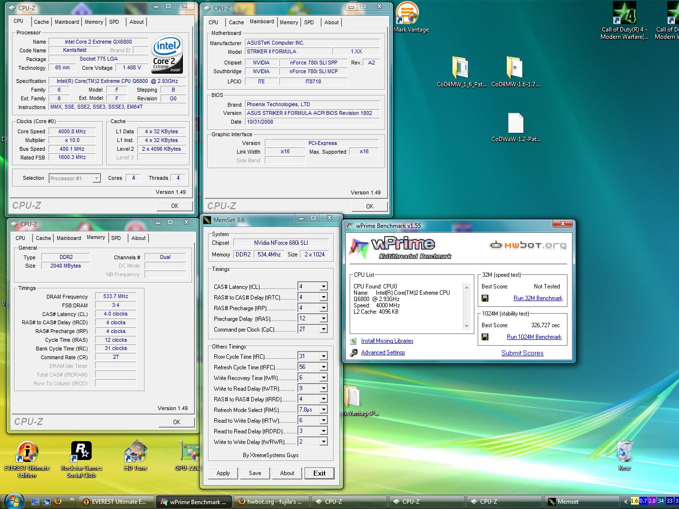Viewport: 679px width, 509px height.
Task: Open CAS# Latency (tCL) dropdown in MemSet
Action: 323,286
